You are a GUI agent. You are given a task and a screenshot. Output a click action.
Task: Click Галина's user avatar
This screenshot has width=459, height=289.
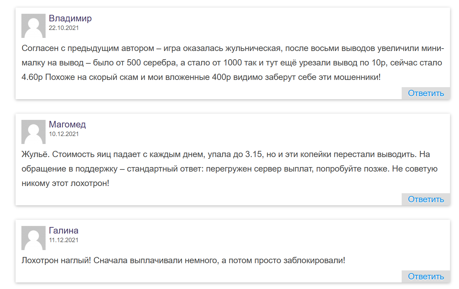pos(34,238)
